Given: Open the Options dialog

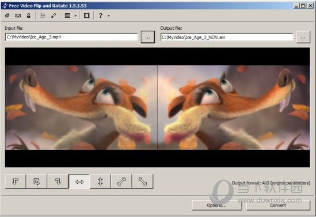Looking at the screenshot, I should click(x=217, y=205).
